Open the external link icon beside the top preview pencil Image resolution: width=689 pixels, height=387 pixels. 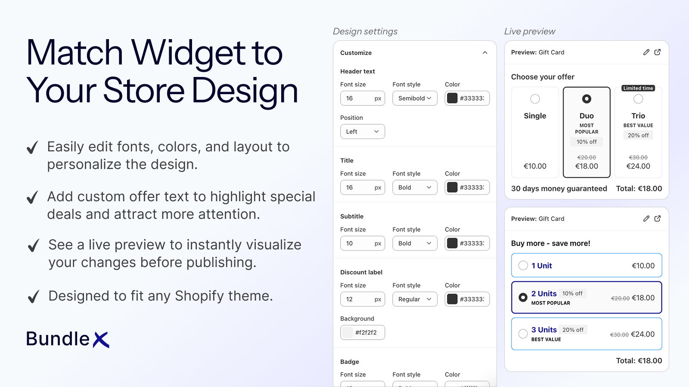pos(657,52)
